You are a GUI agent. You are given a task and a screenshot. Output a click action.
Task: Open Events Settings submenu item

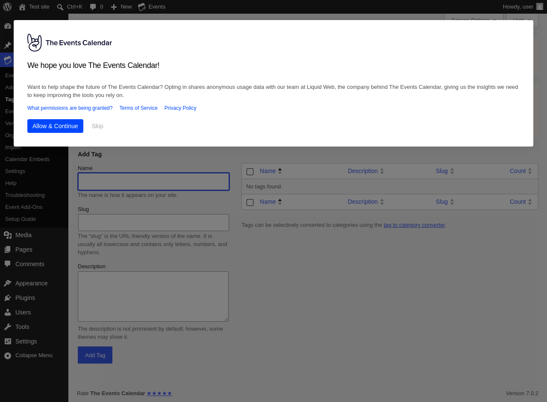coord(15,171)
